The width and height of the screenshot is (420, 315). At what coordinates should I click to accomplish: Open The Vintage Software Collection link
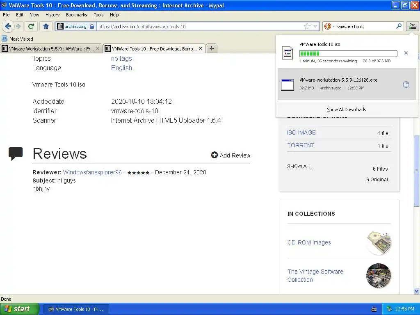315,276
